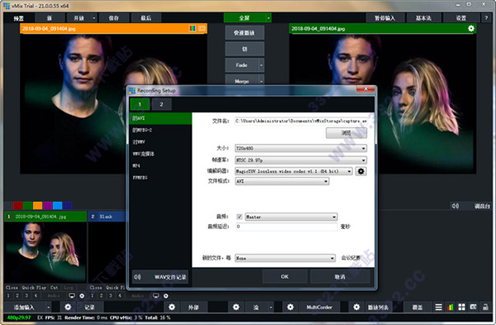496x325 pixels.
Task: Click Blank input monitor output icon
Action: 155,295
